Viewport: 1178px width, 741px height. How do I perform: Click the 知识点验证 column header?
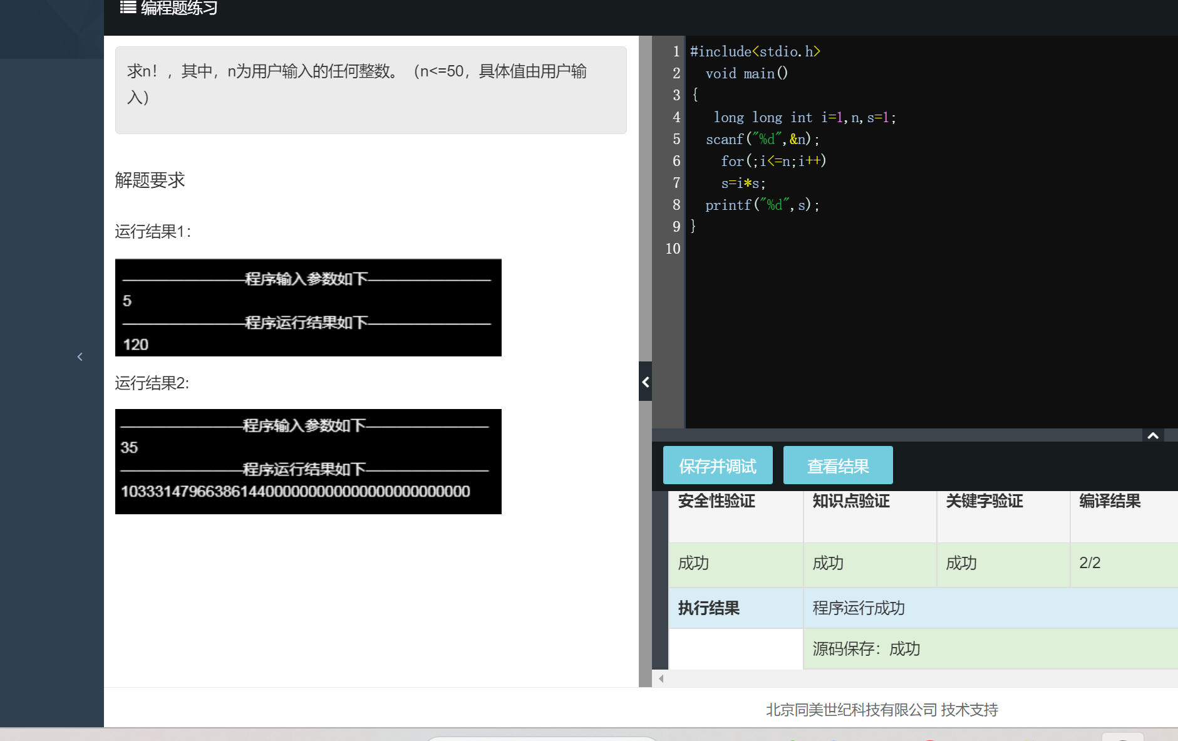click(x=851, y=501)
